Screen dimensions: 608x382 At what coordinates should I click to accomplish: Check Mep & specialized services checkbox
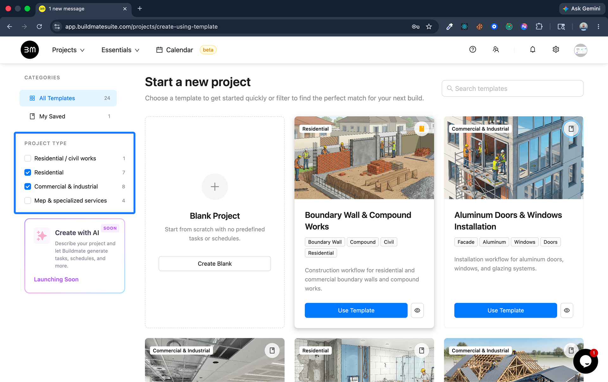pyautogui.click(x=28, y=201)
